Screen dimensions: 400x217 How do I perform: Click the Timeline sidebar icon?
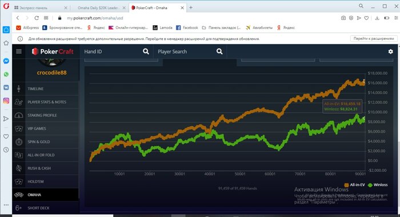point(19,89)
